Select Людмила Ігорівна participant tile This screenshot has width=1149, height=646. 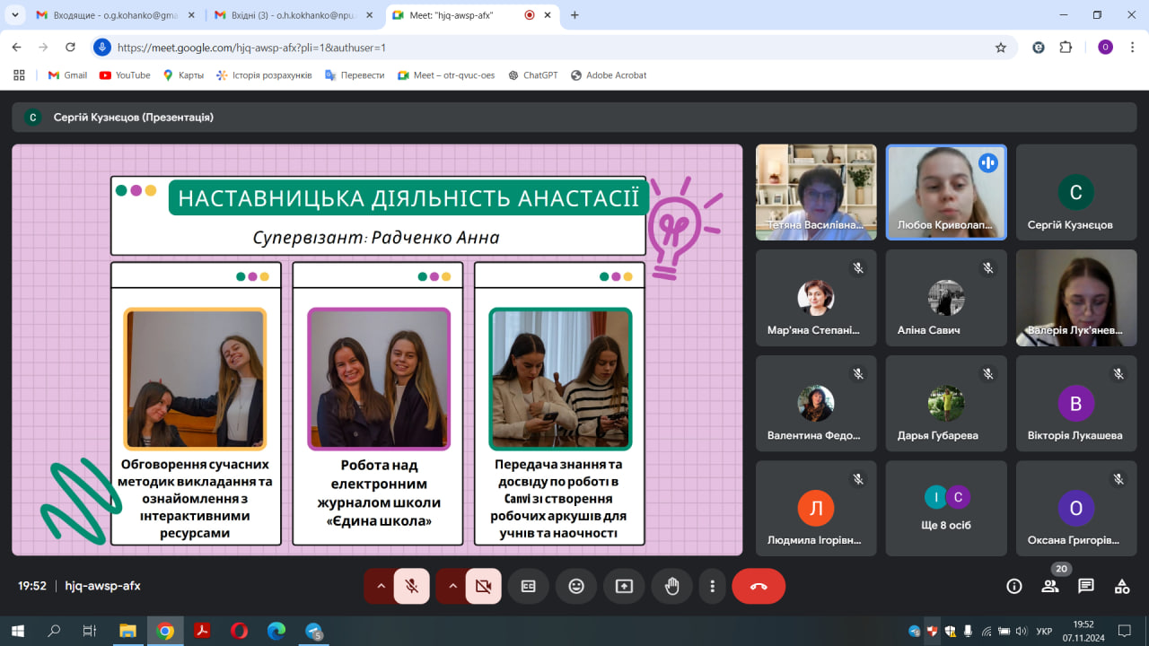click(816, 509)
